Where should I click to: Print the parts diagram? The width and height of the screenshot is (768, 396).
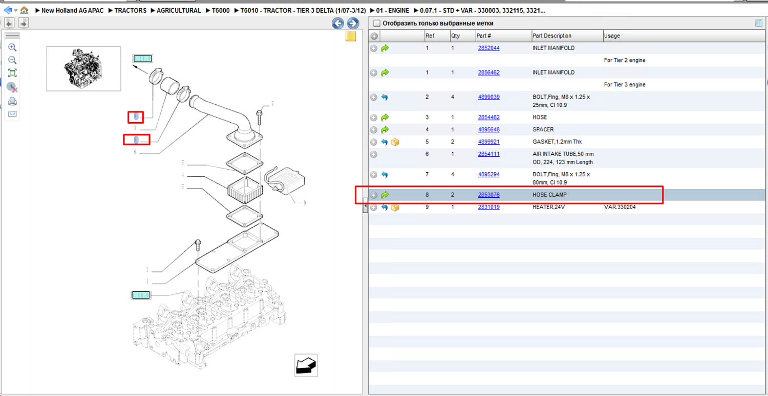coord(12,101)
